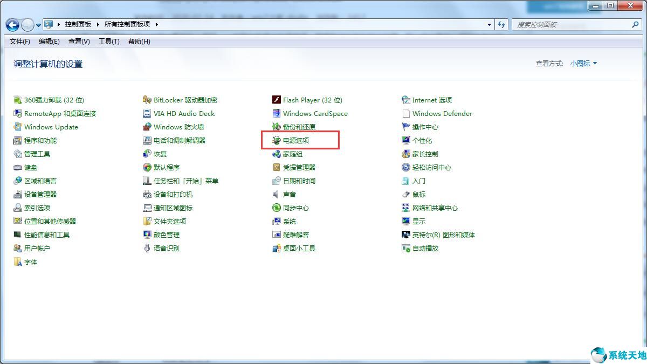Click the 同步中心 sync icon
This screenshot has width=647, height=364.
click(x=277, y=208)
